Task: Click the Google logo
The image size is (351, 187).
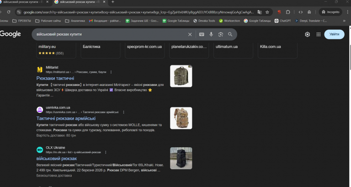Action: [x=11, y=34]
